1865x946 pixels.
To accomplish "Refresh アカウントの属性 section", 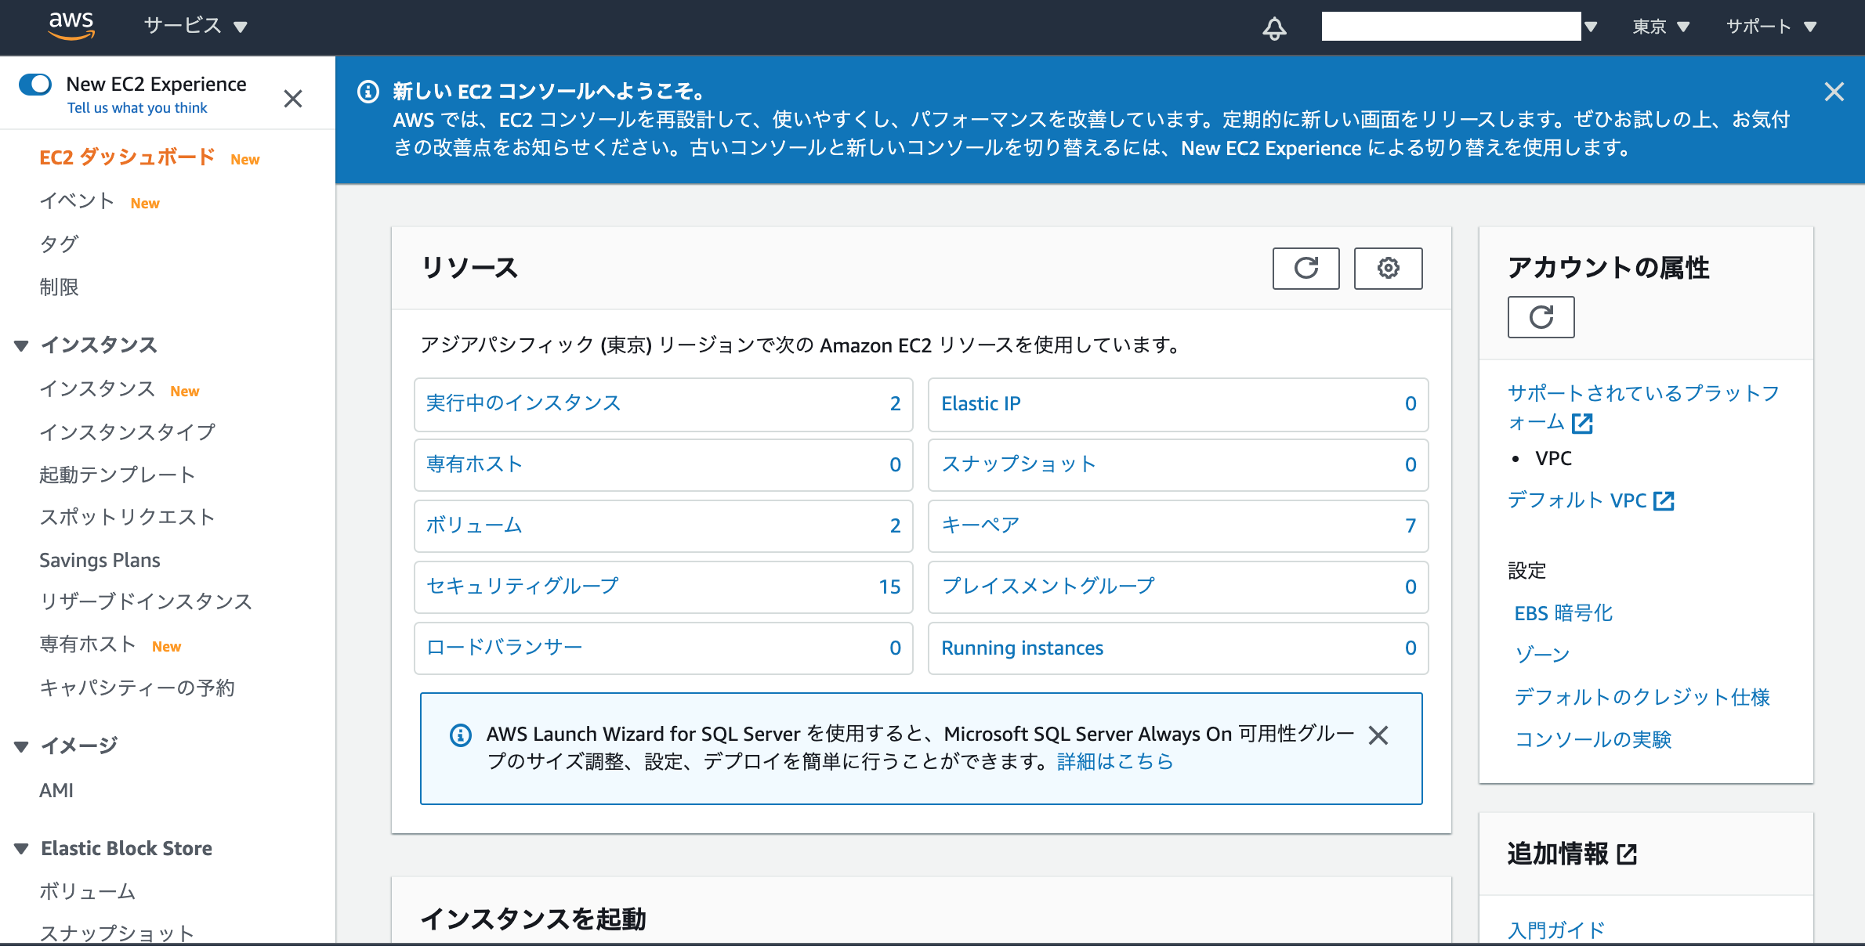I will (x=1541, y=317).
